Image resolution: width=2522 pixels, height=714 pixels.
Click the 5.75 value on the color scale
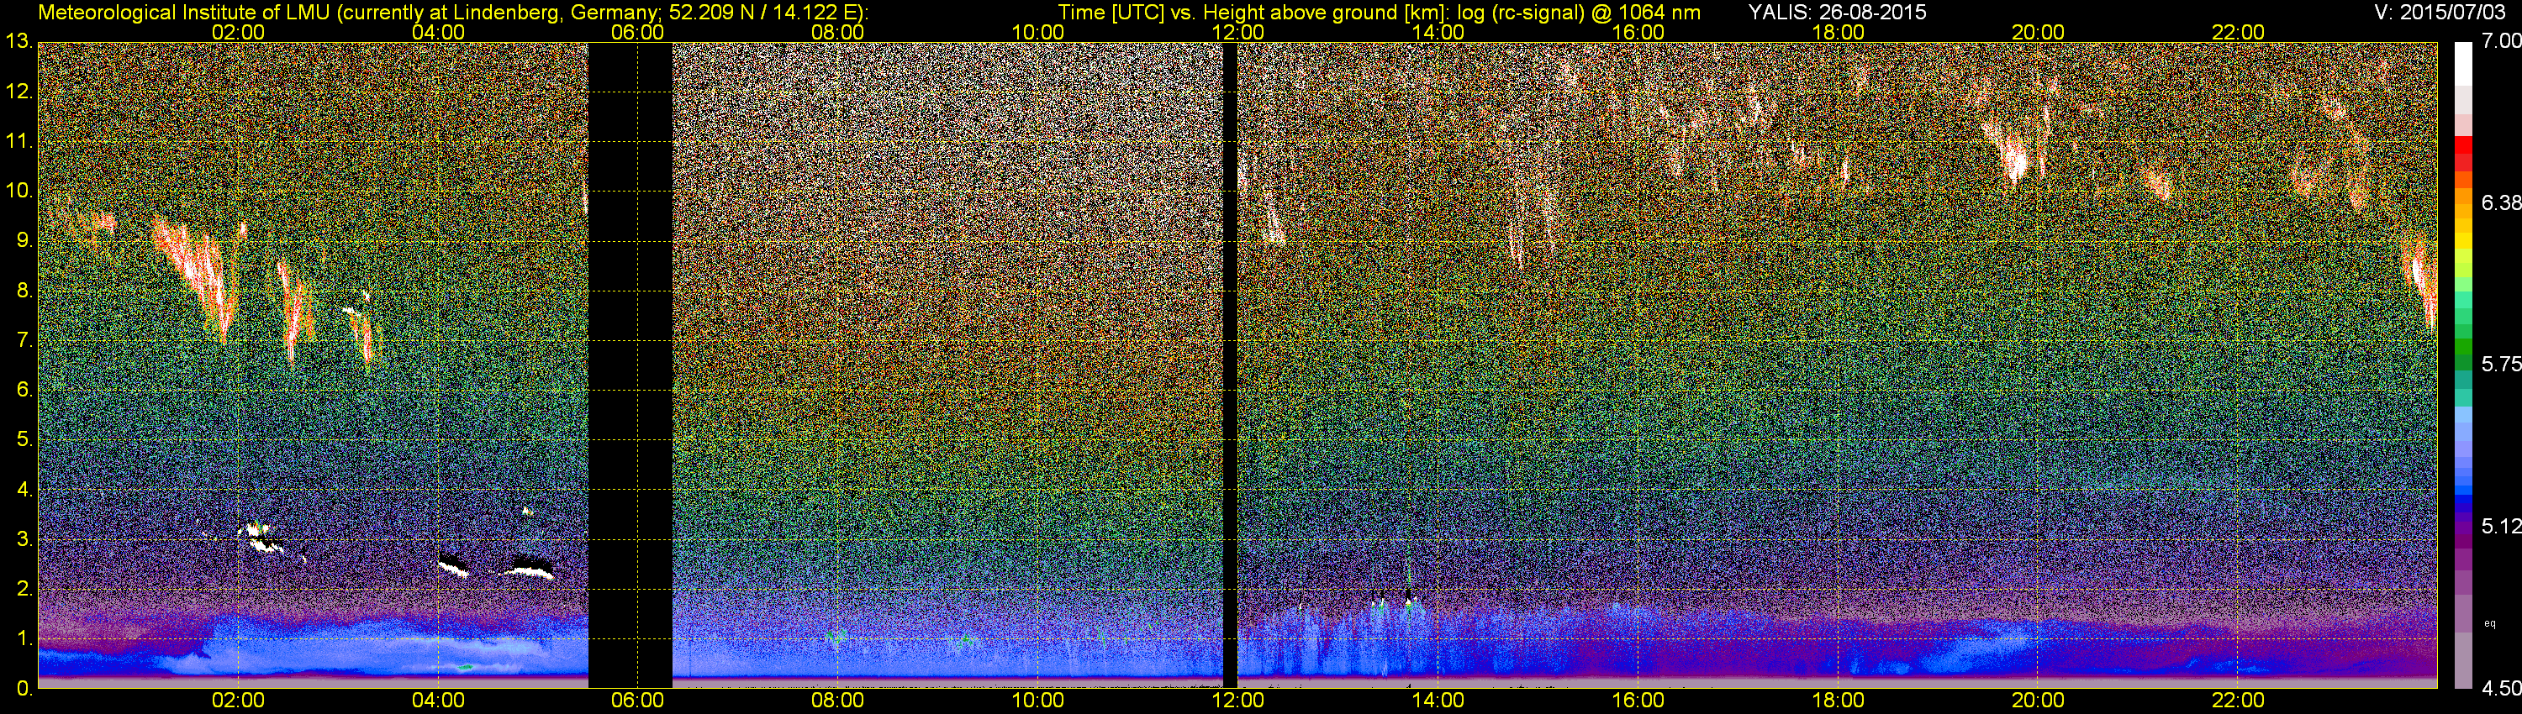click(2502, 364)
